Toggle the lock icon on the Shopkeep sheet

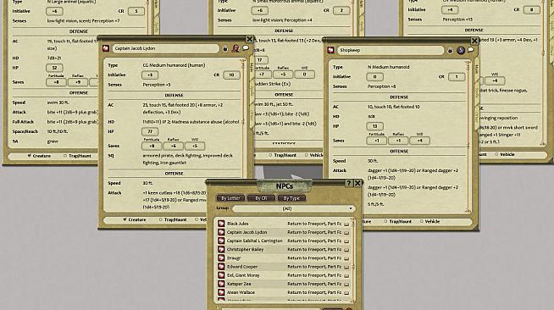tap(450, 51)
